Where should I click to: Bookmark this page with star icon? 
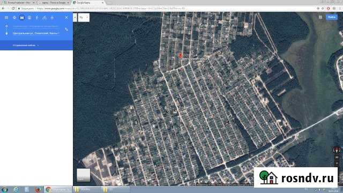tap(323, 9)
